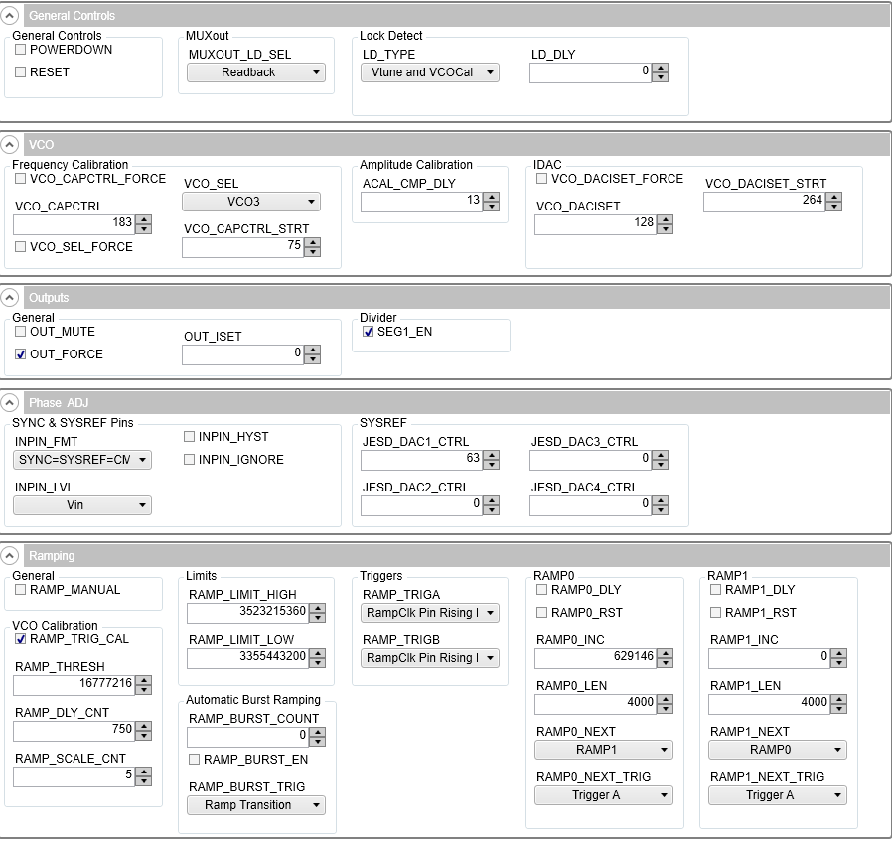Viewport: 892px width, 842px height.
Task: Open the RAMP0_NEXT_TRIG dropdown
Action: pyautogui.click(x=604, y=795)
